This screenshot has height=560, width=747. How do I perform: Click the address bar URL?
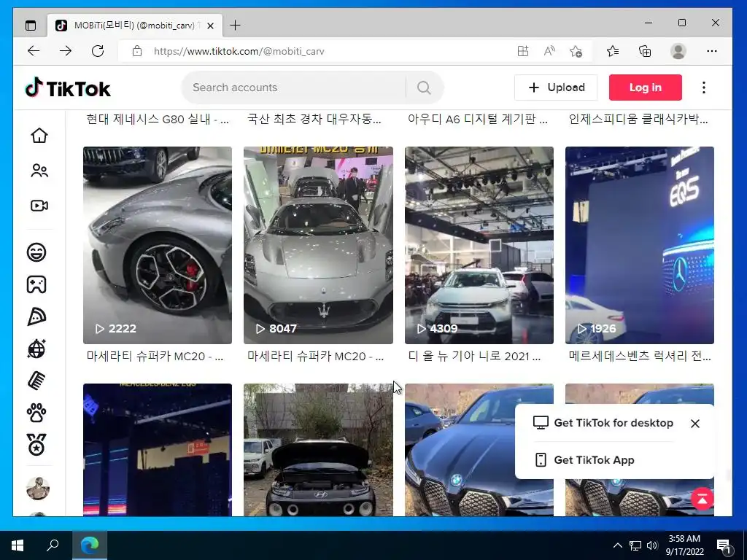(x=239, y=51)
